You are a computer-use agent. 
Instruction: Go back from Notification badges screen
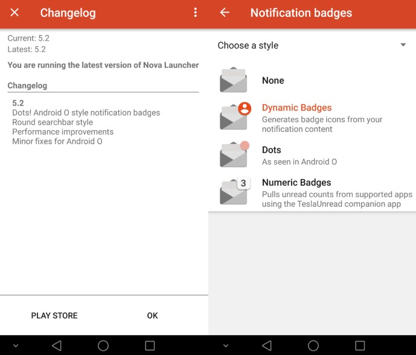tap(225, 13)
